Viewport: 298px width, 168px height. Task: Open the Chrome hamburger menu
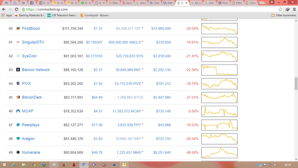pyautogui.click(x=294, y=9)
